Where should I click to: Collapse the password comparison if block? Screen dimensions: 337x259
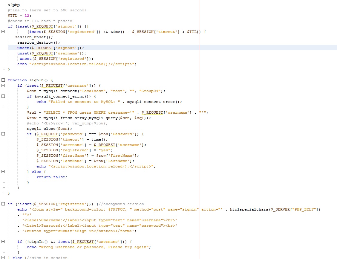point(3,134)
